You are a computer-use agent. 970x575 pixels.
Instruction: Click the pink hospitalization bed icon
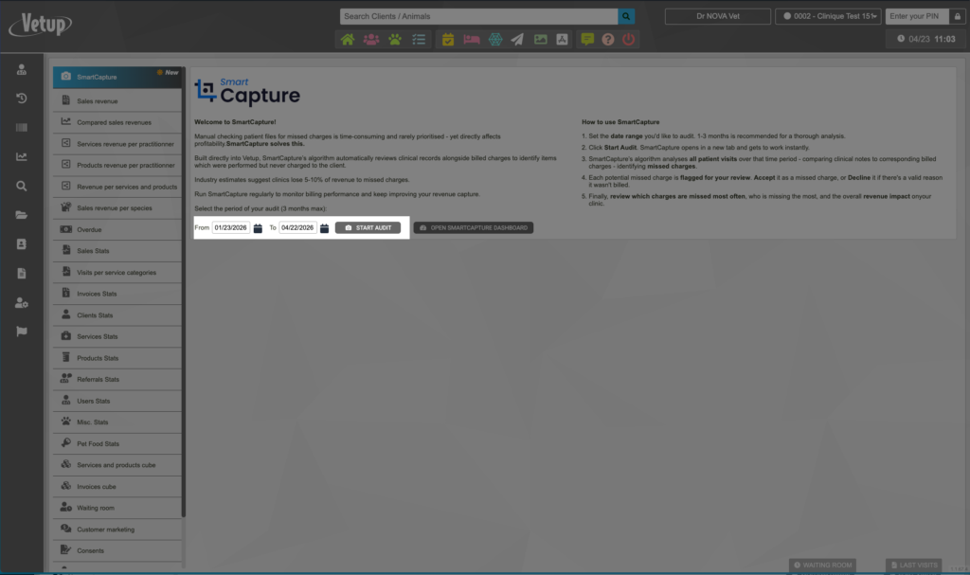pyautogui.click(x=471, y=40)
